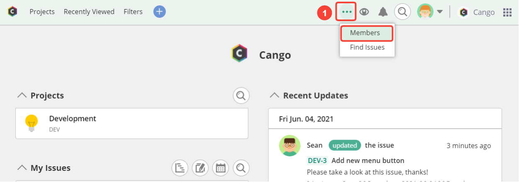Click the search magnifier in header
519x182 pixels.
[402, 12]
